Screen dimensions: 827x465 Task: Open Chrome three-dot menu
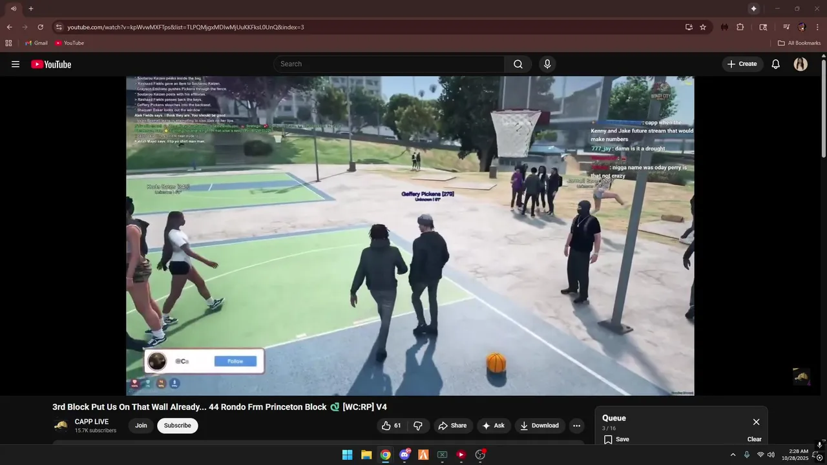point(818,27)
